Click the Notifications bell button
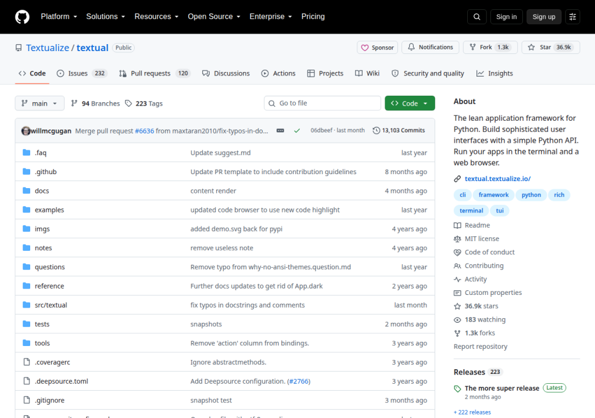This screenshot has width=595, height=418. (x=431, y=48)
